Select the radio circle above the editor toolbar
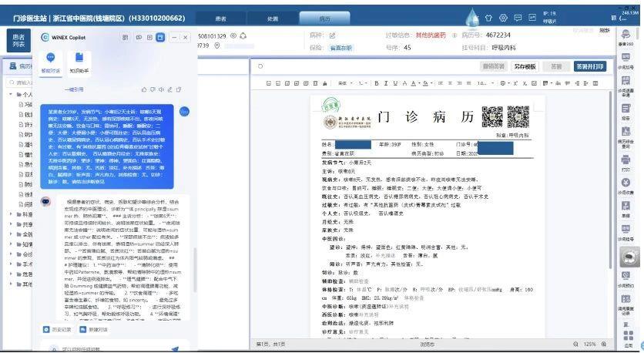The height and width of the screenshot is (353, 644). point(260,66)
